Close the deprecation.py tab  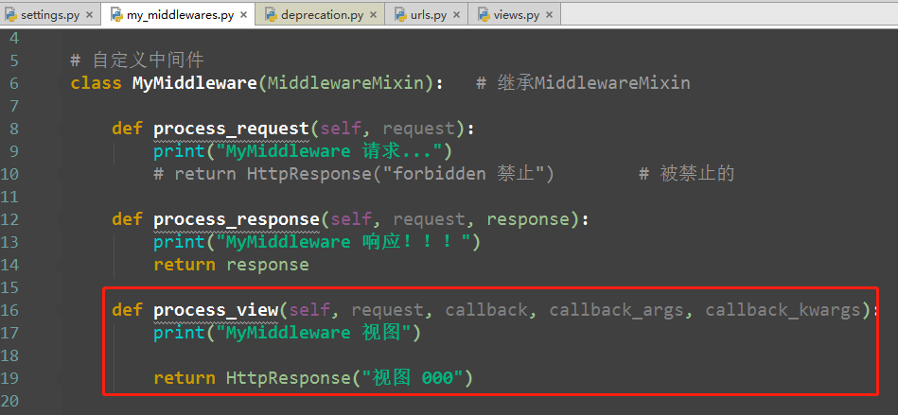click(x=372, y=15)
